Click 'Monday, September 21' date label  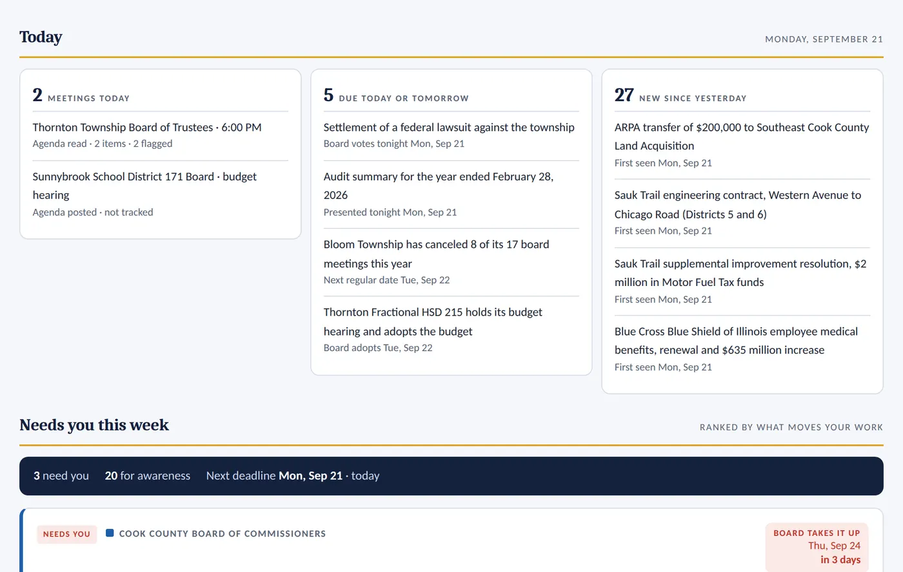click(x=824, y=39)
